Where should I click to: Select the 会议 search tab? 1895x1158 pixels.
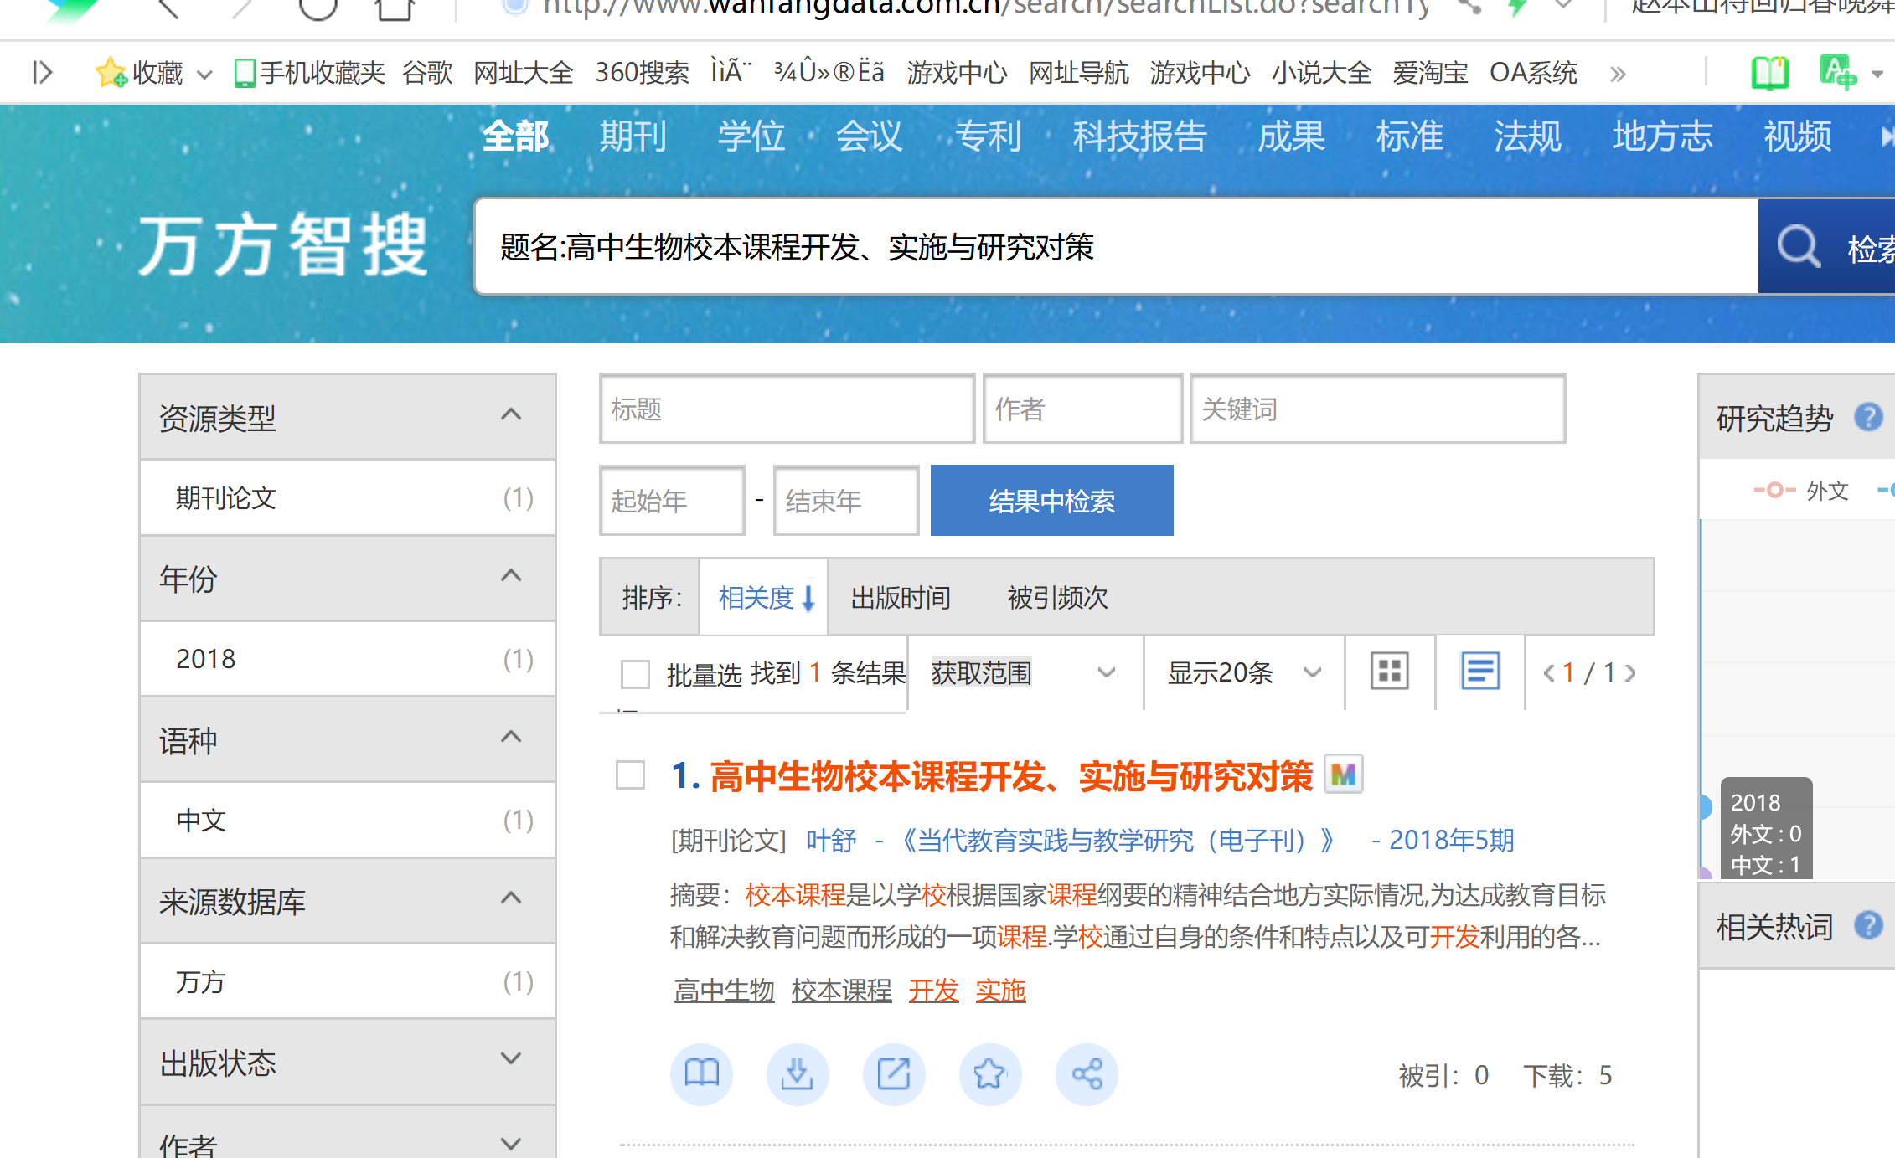click(x=870, y=136)
